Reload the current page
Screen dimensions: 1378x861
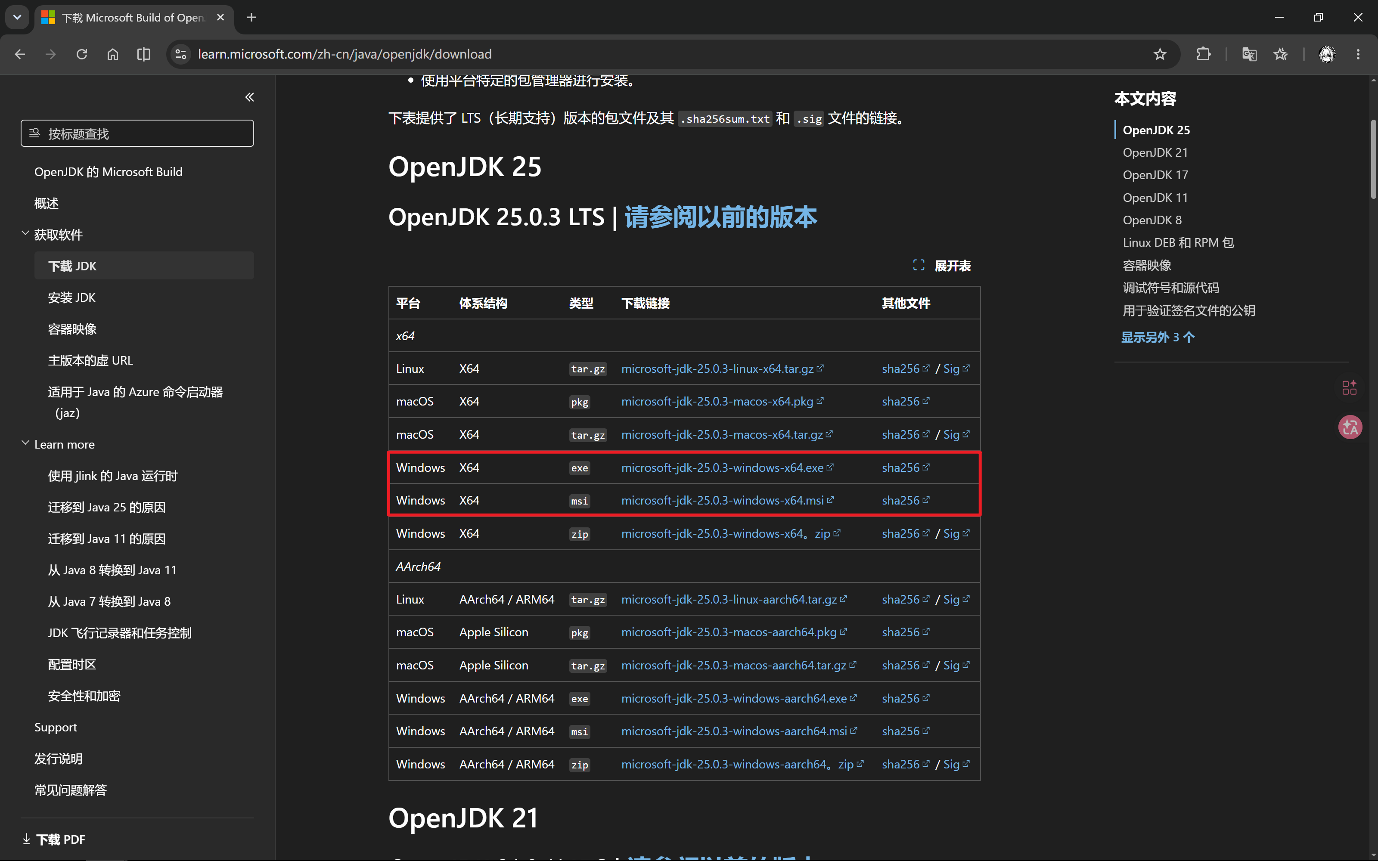click(x=82, y=54)
